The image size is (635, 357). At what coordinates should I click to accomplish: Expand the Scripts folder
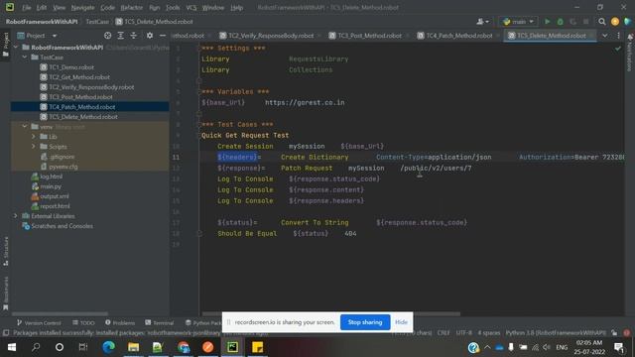coord(34,147)
